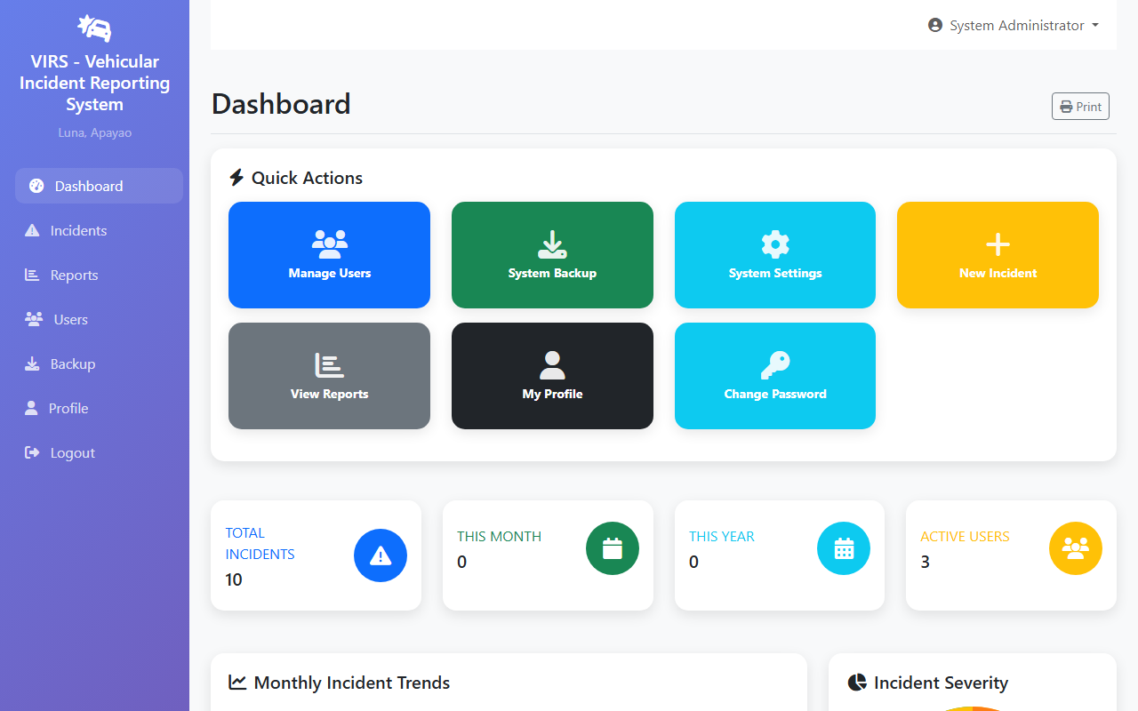The height and width of the screenshot is (711, 1138).
Task: Click the TOTAL INCIDENTS label
Action: tap(260, 543)
